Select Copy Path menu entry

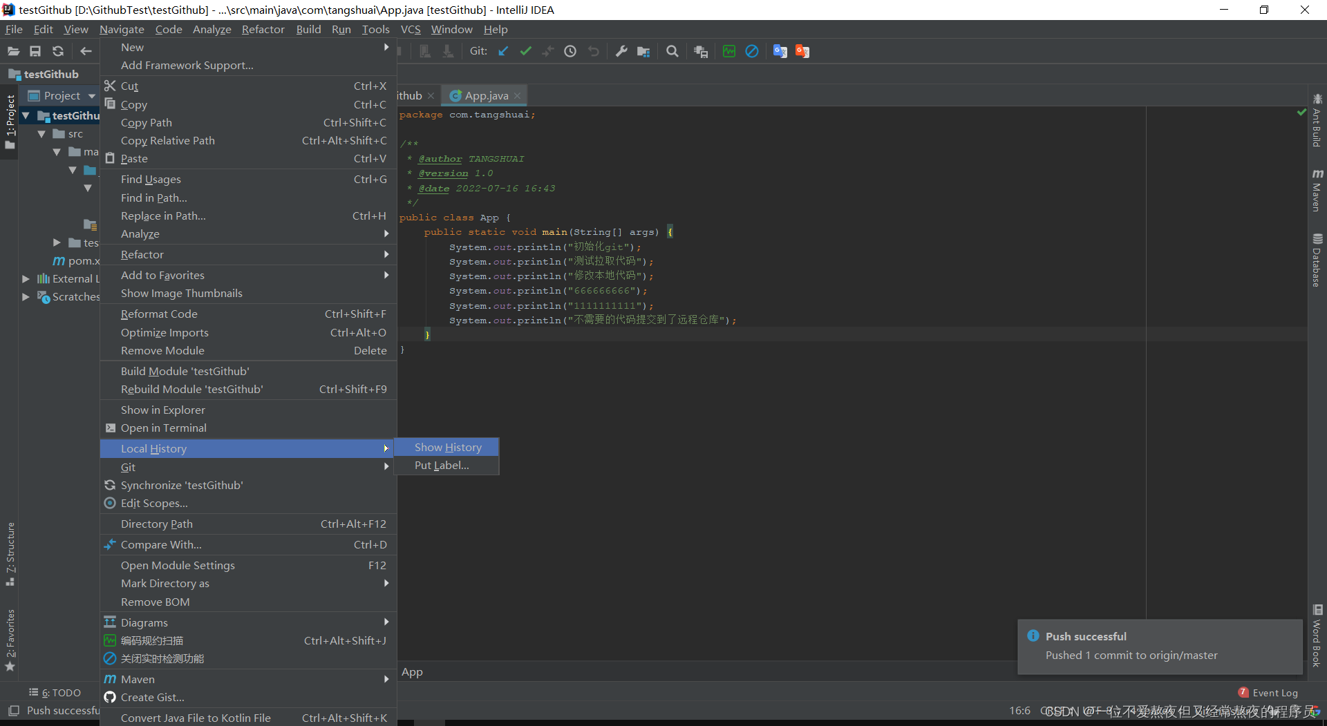[248, 123]
